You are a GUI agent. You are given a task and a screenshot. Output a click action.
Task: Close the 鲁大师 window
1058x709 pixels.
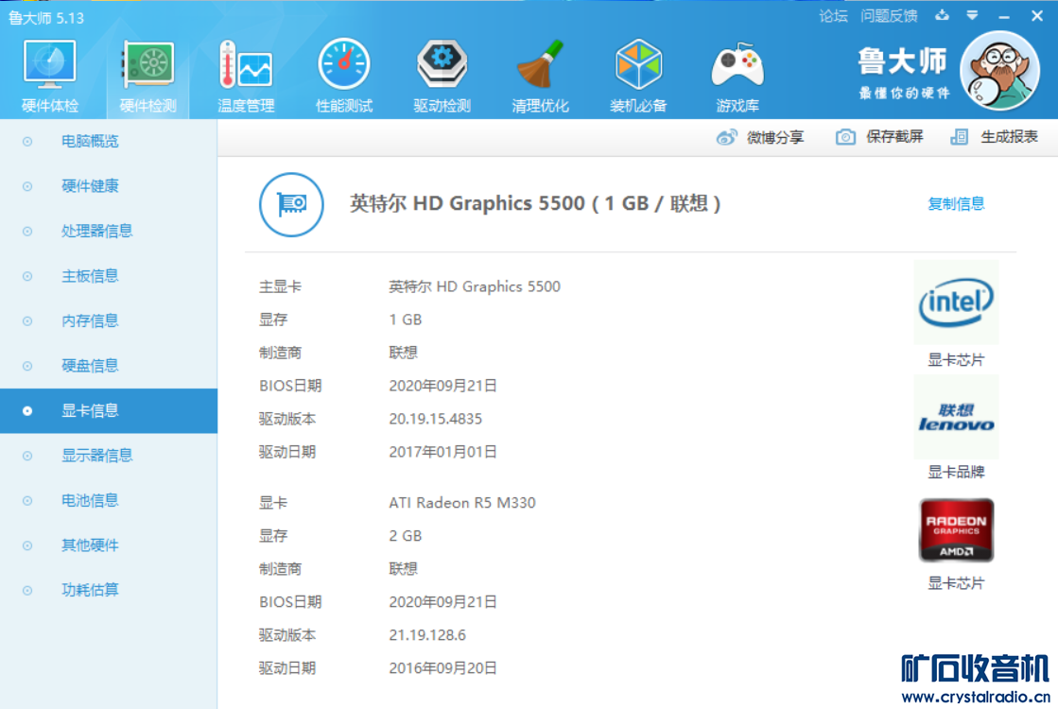coord(1037,15)
